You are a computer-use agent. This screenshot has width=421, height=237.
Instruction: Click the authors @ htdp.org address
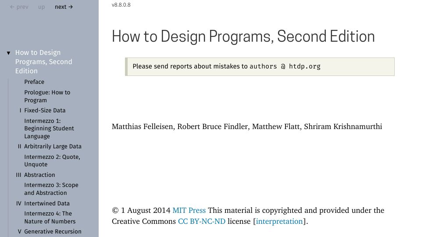click(x=285, y=66)
